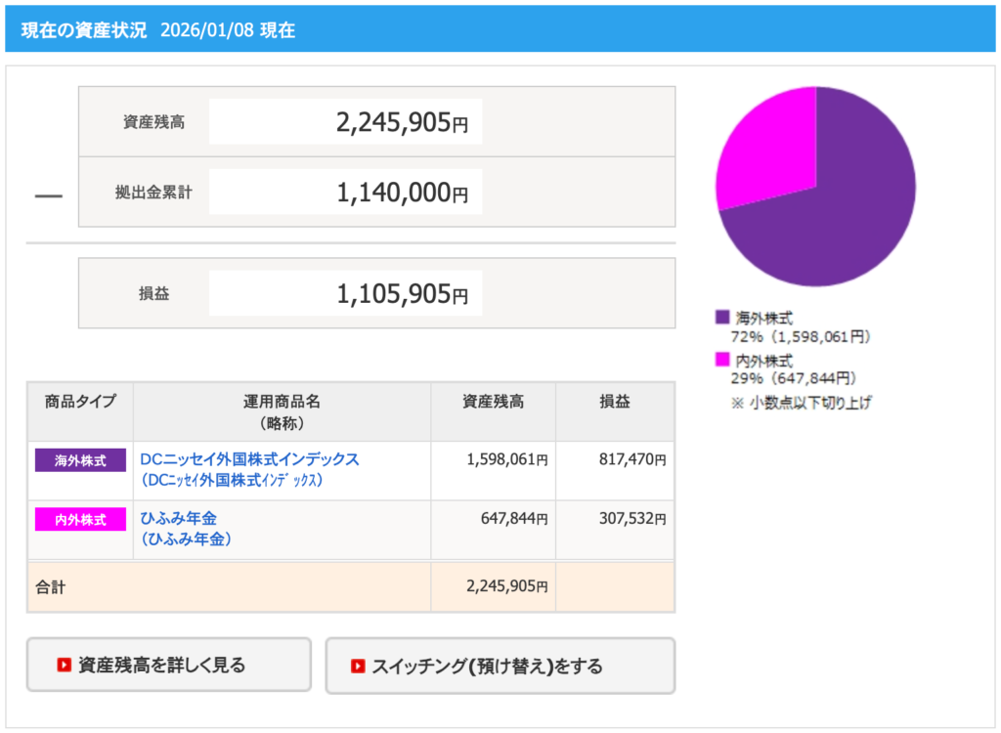Screen dimensions: 1001x733
Task: Click the purple 海外株式 tag in table
Action: pos(80,460)
